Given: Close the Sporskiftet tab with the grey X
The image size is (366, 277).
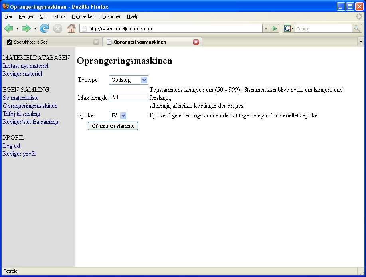Looking at the screenshot, I should click(96, 42).
